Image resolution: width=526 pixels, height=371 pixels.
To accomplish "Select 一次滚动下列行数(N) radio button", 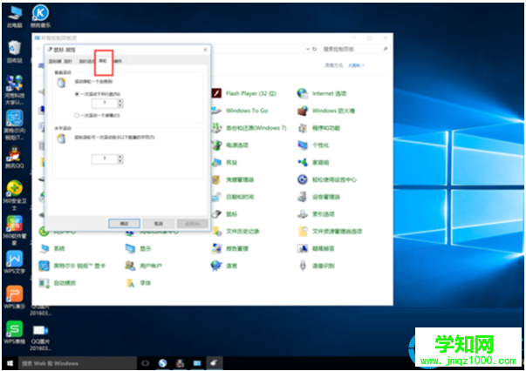I will click(x=77, y=94).
